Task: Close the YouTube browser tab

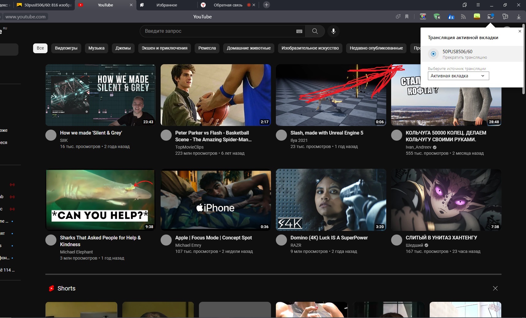Action: click(131, 5)
